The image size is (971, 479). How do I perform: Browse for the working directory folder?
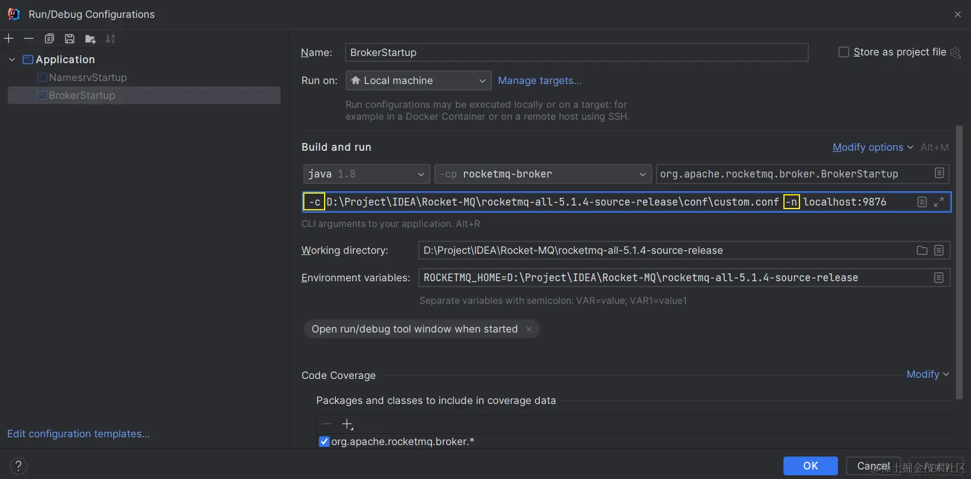click(922, 250)
